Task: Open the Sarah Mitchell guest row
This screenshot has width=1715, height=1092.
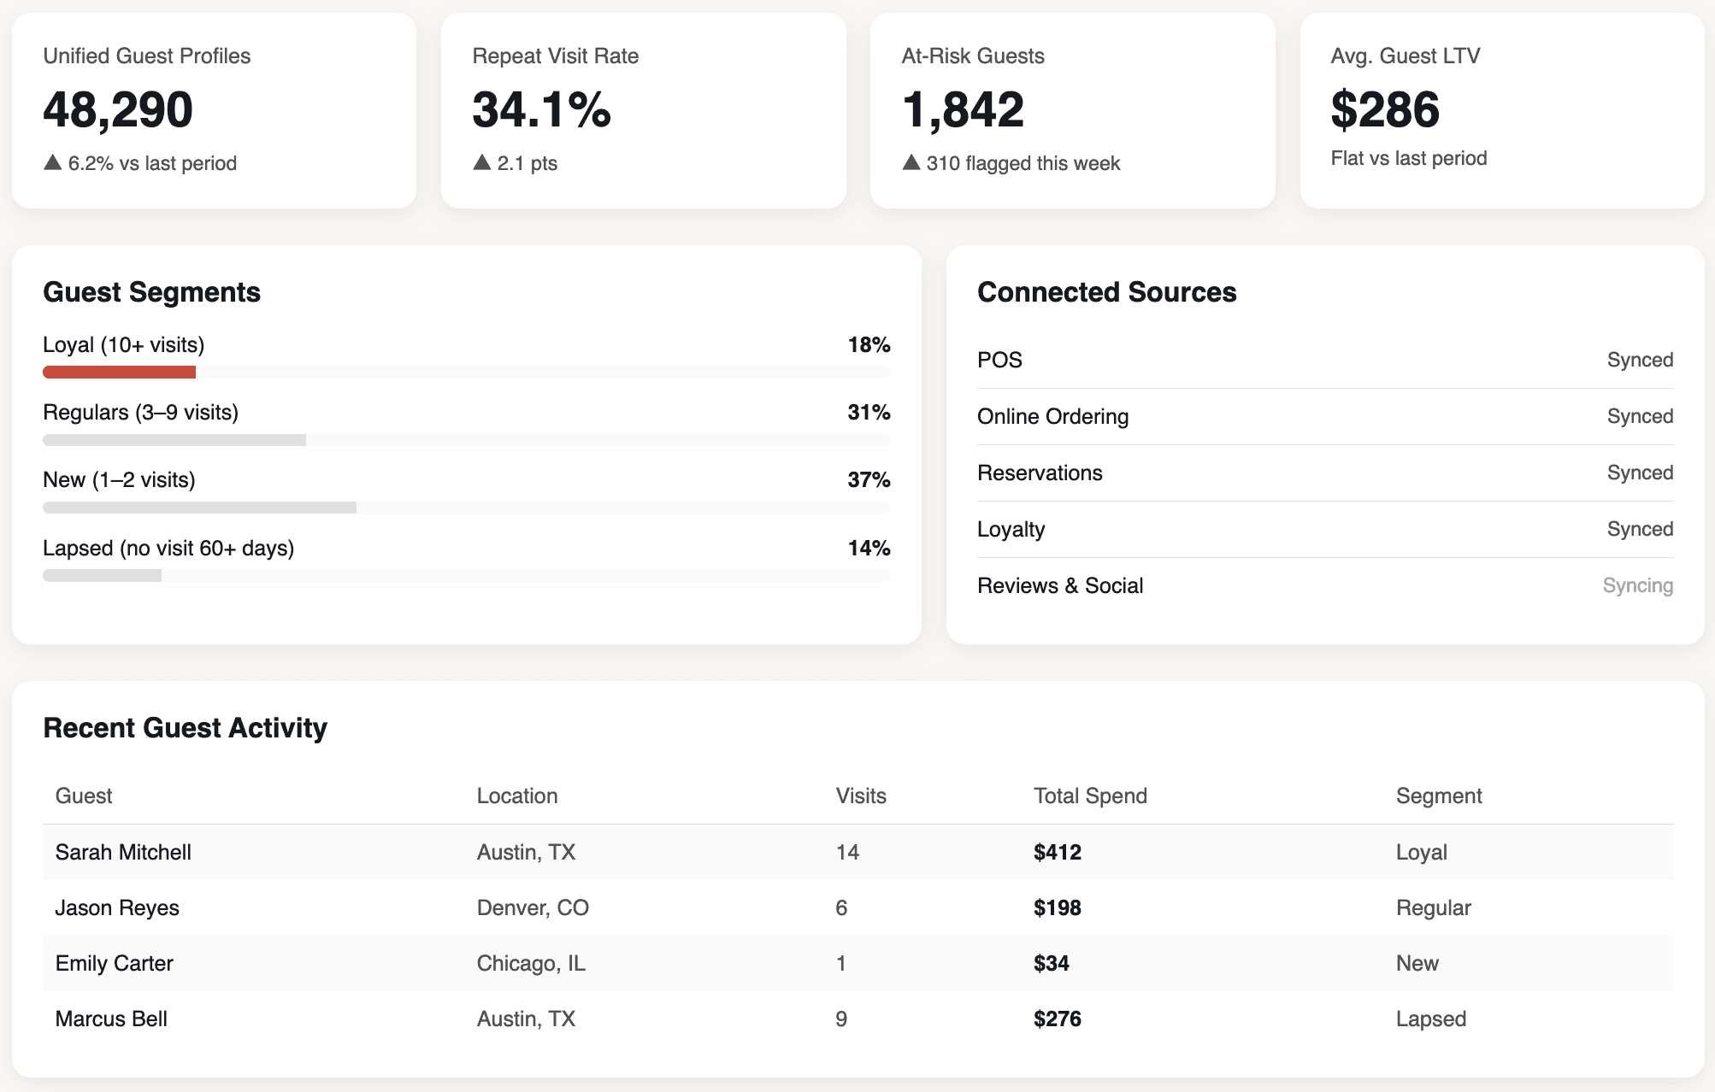Action: pyautogui.click(x=858, y=852)
